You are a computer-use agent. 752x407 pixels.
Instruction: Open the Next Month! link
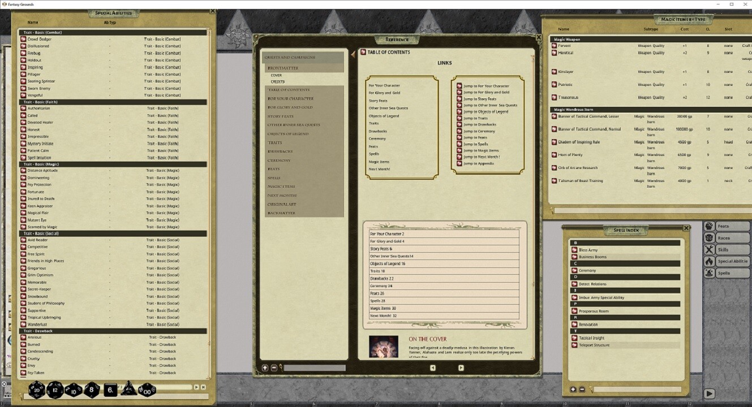pos(380,169)
